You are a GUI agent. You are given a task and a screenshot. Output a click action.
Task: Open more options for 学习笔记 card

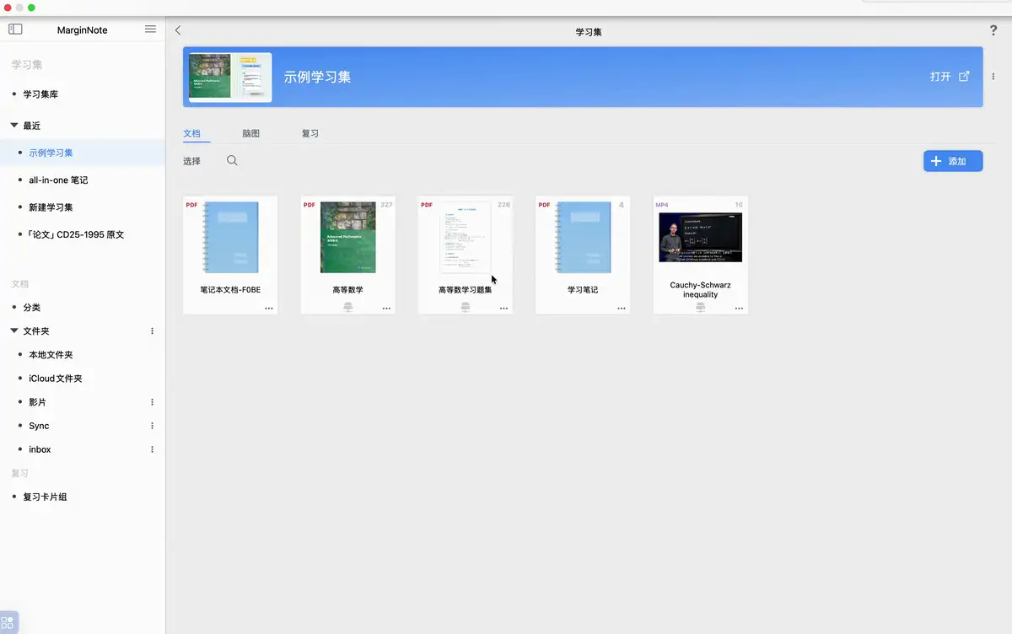coord(622,309)
